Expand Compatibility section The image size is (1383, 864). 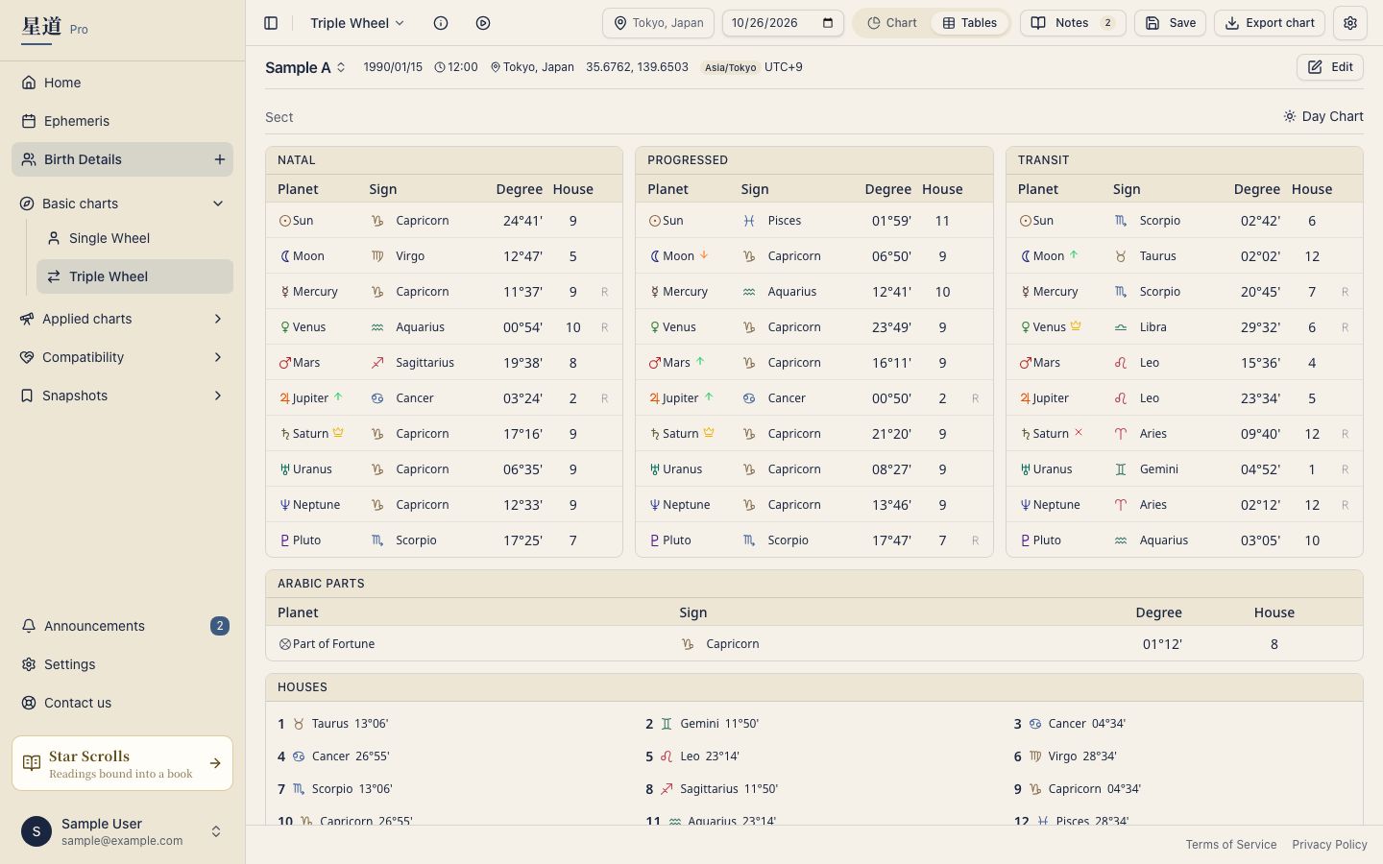click(x=123, y=357)
